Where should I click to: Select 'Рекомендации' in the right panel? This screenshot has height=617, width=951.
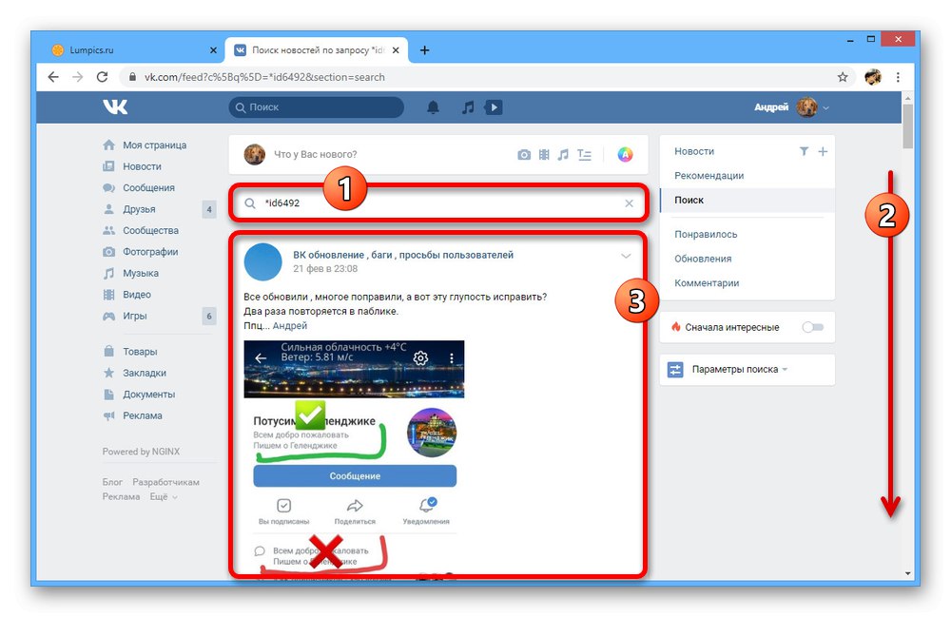click(x=709, y=175)
